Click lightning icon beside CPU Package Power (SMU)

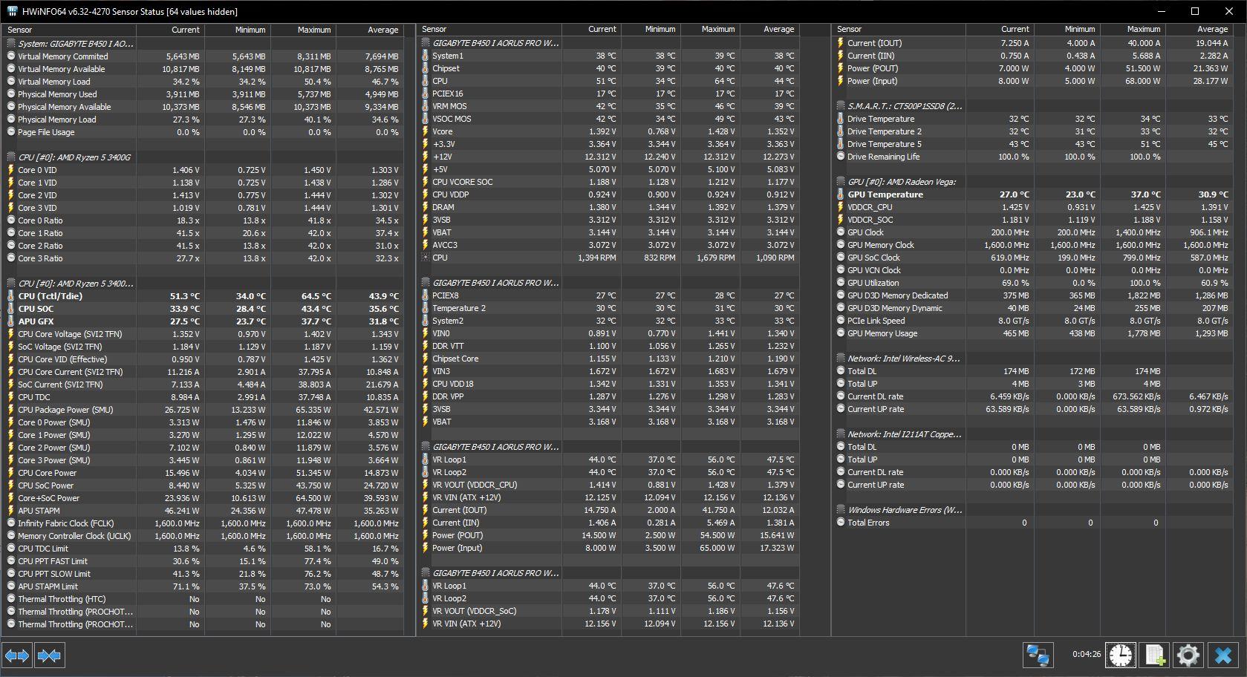11,410
